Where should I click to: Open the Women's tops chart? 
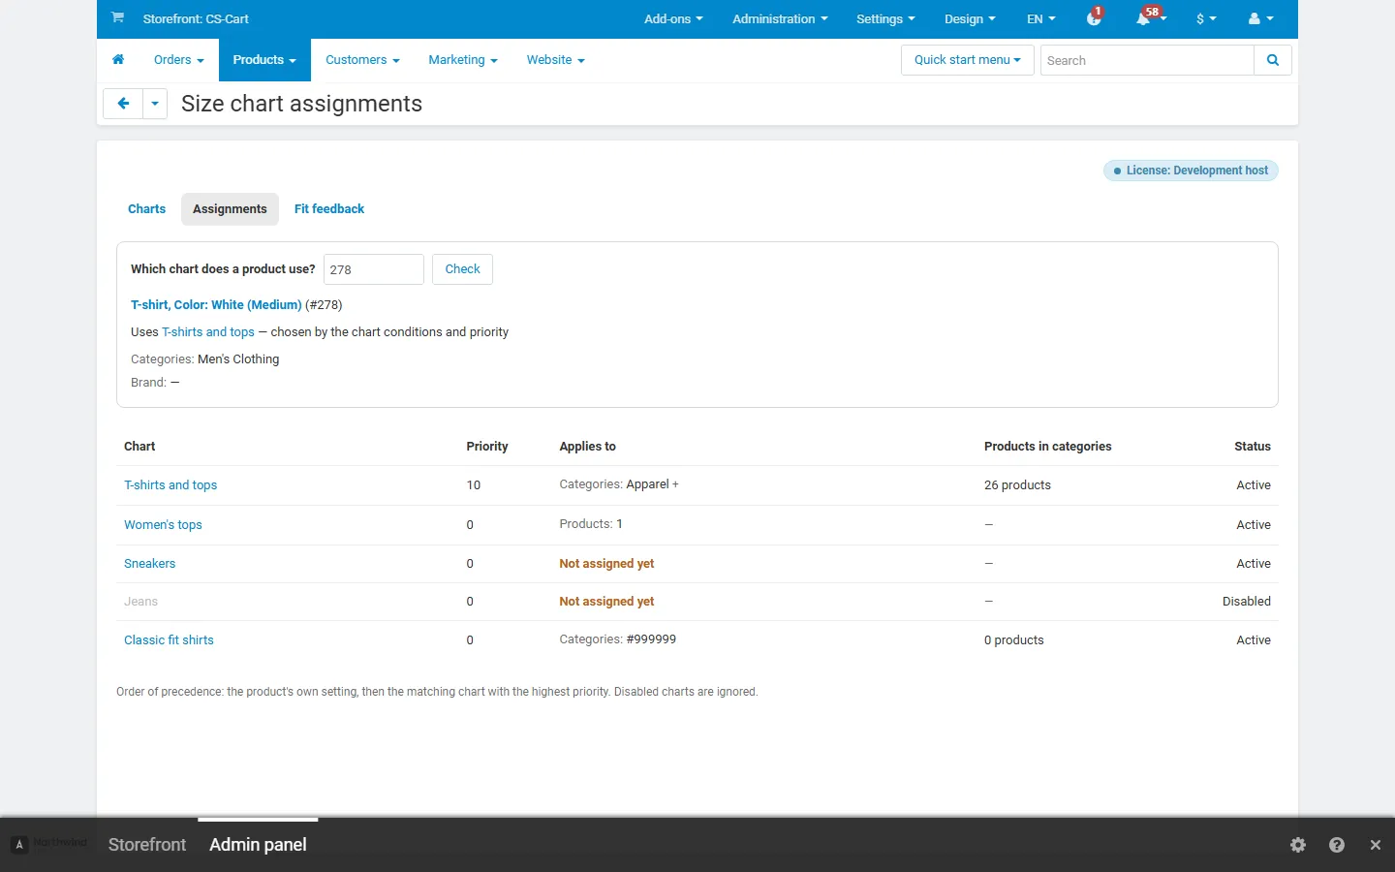[163, 525]
